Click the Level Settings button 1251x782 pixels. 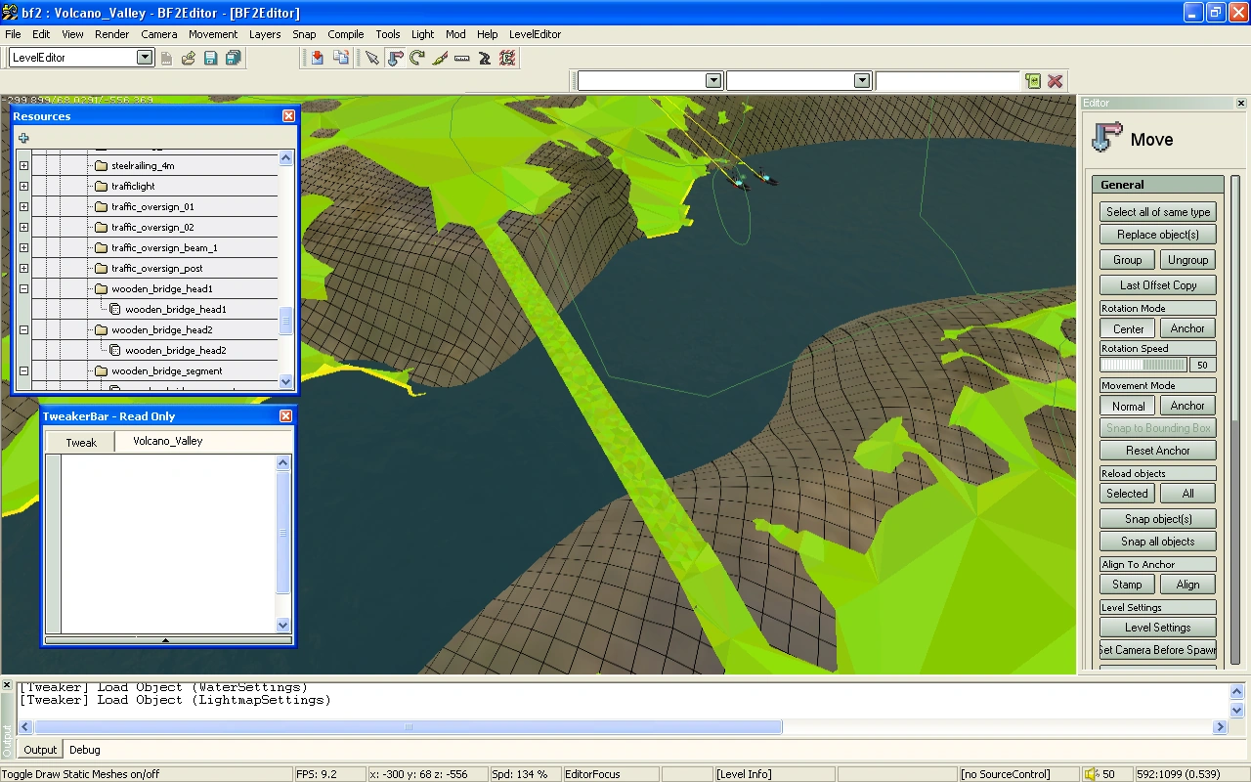point(1158,628)
